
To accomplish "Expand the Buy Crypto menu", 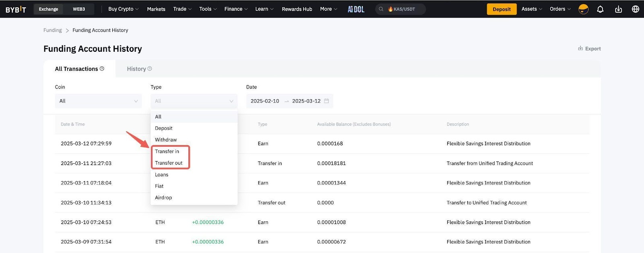I will (123, 9).
